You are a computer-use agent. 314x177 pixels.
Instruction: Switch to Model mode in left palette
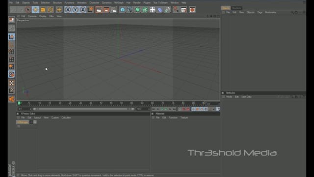tap(11, 37)
